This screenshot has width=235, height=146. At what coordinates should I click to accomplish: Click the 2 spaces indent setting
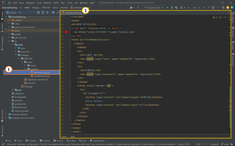pyautogui.click(x=214, y=144)
